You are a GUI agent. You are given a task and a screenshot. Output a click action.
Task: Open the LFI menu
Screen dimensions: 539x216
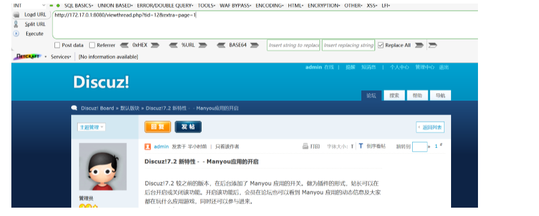[386, 5]
